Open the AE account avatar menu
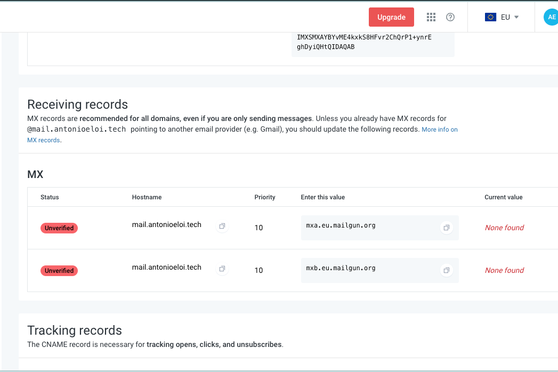558x372 pixels. pyautogui.click(x=551, y=17)
